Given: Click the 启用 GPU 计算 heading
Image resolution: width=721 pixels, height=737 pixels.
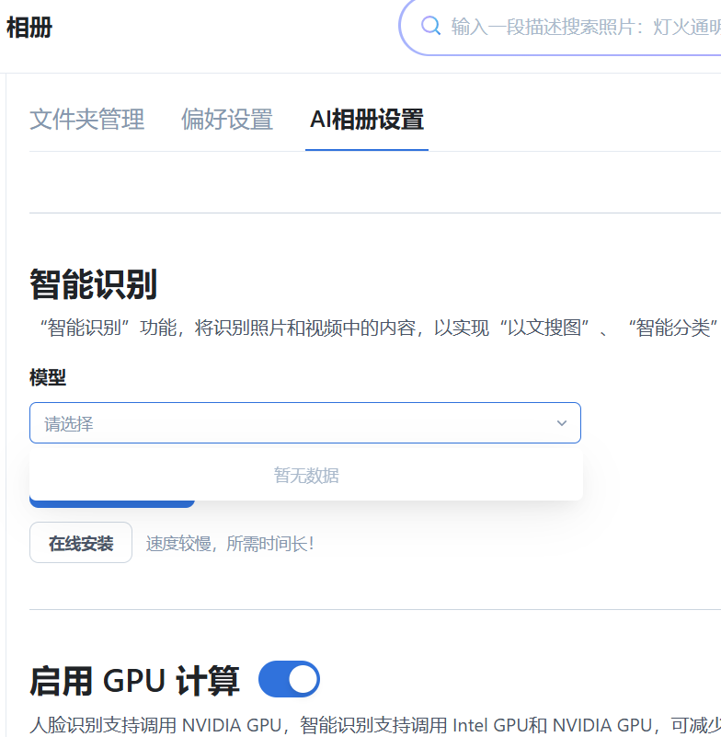Looking at the screenshot, I should pos(135,681).
